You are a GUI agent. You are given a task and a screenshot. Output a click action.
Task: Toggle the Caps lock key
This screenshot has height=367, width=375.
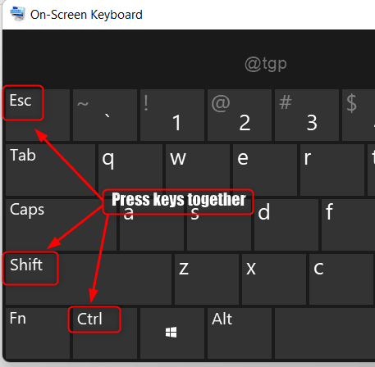coord(61,224)
